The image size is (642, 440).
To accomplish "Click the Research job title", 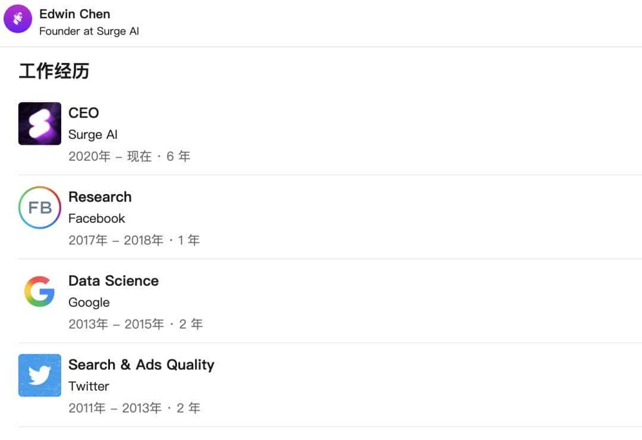I will [x=100, y=197].
